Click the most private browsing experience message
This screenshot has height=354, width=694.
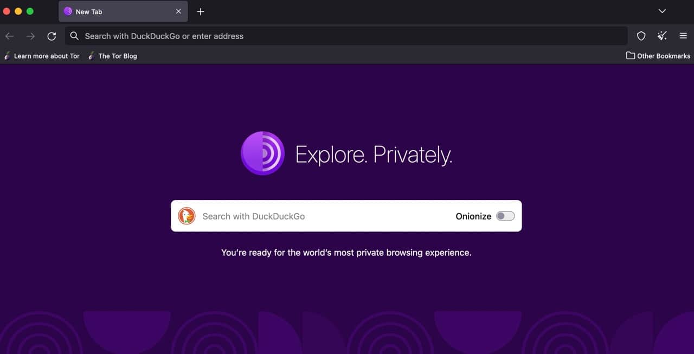(346, 253)
